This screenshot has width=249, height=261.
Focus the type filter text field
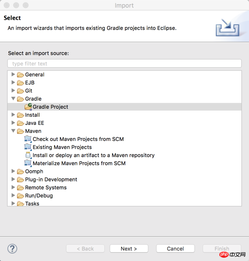[x=124, y=64]
